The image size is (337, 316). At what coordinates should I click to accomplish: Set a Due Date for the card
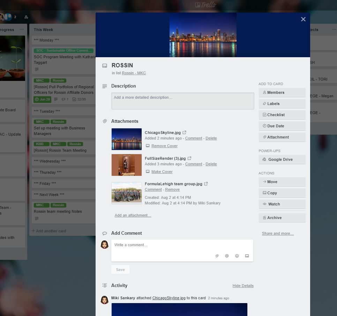click(282, 126)
